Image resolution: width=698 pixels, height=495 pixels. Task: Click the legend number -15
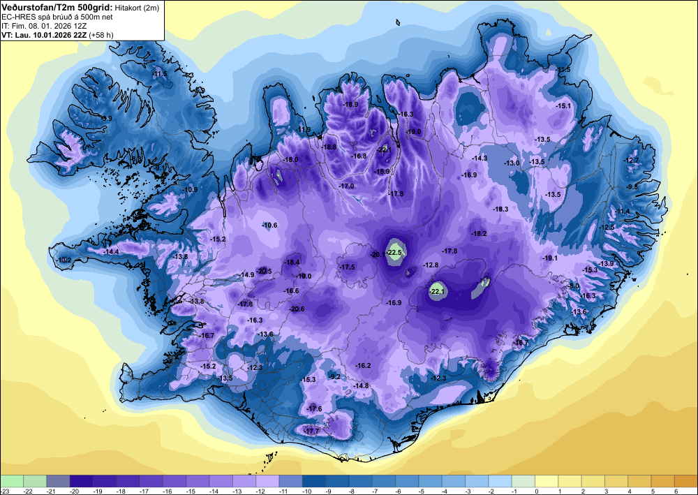click(190, 491)
